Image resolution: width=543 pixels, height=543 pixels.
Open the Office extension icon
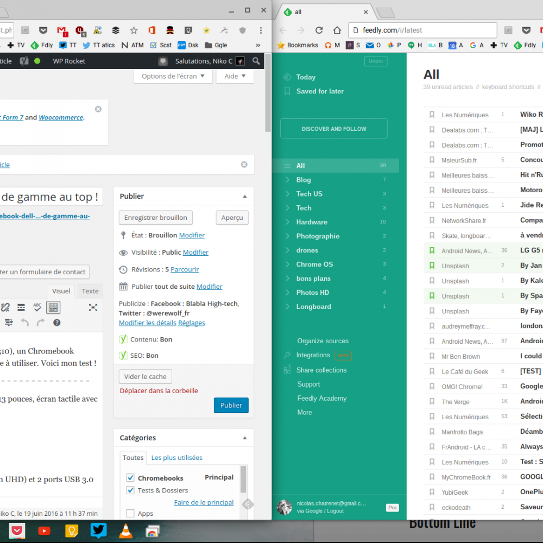tap(151, 30)
